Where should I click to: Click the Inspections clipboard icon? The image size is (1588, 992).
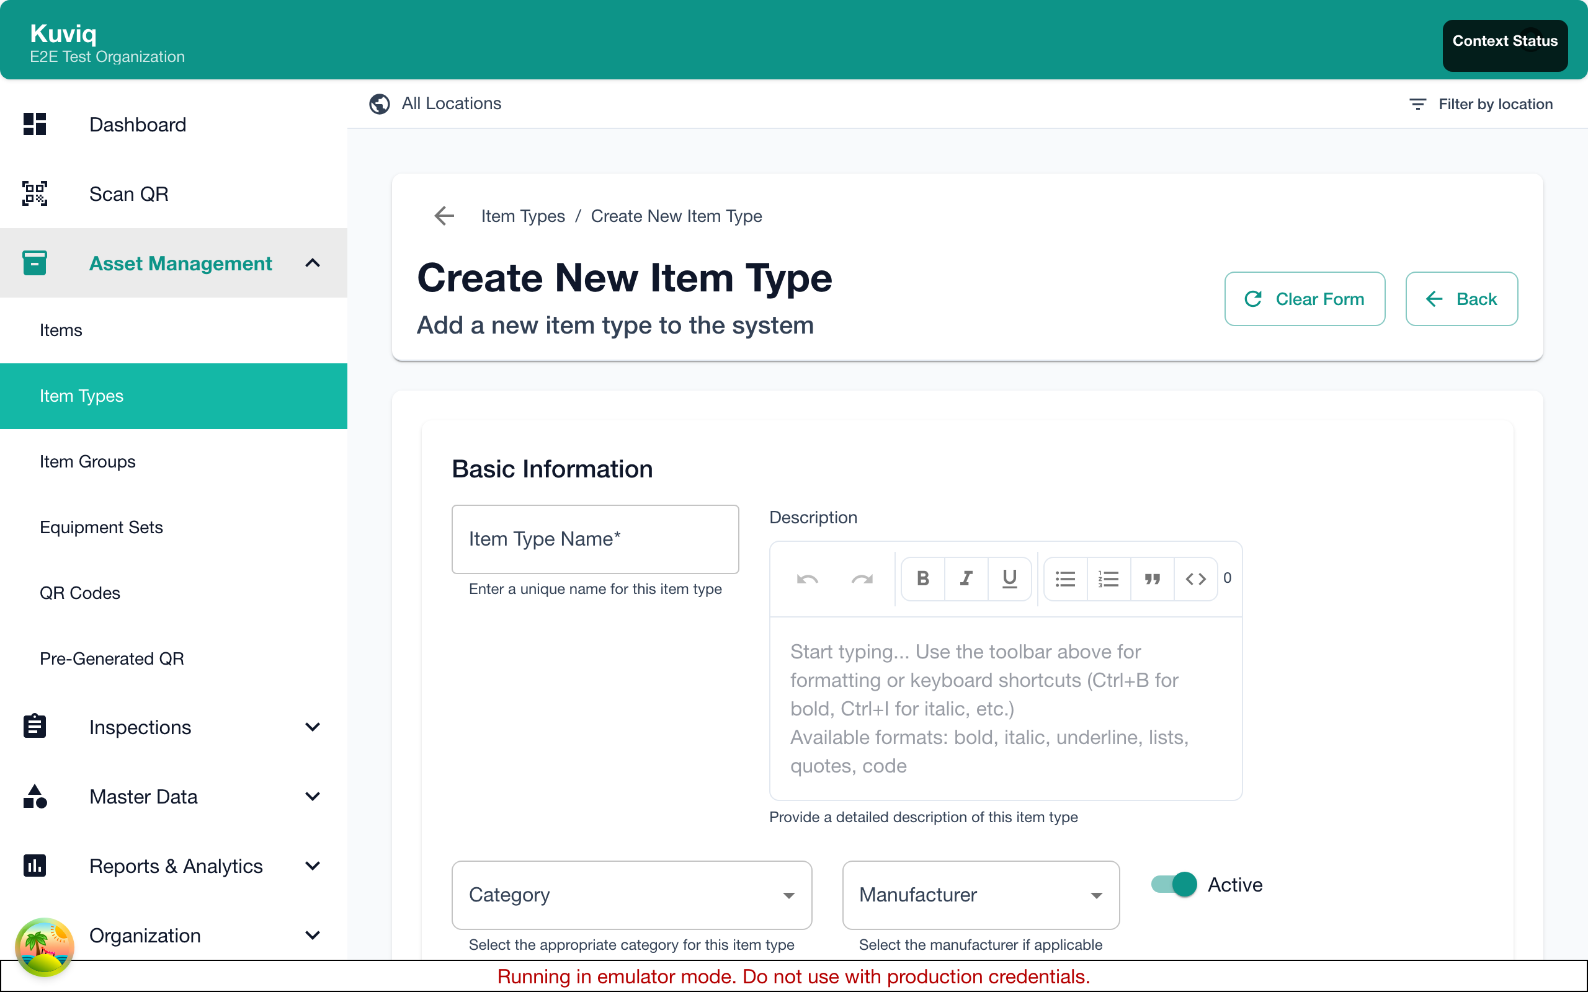(x=35, y=726)
